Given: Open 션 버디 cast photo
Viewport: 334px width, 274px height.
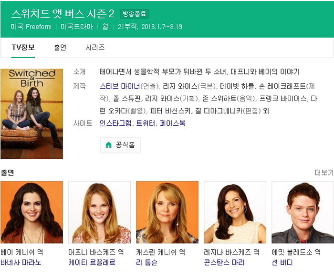Looking at the screenshot, I should pyautogui.click(x=303, y=212).
